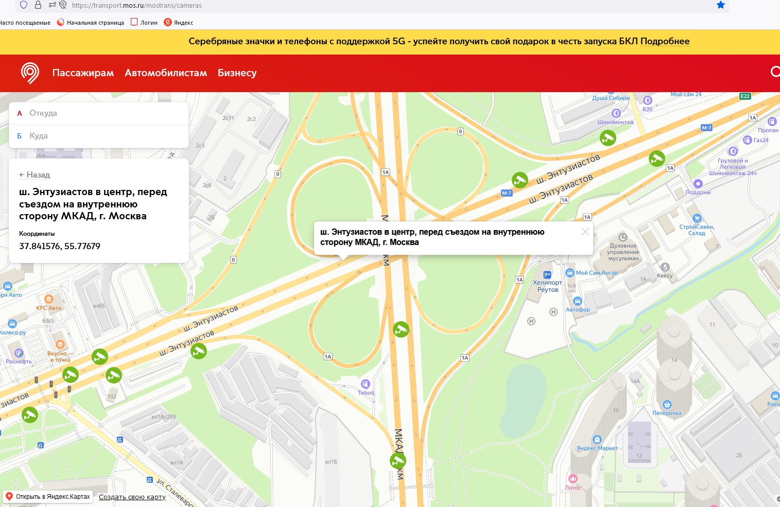Select the camera marker at the bottom of the MKAD

tap(397, 461)
